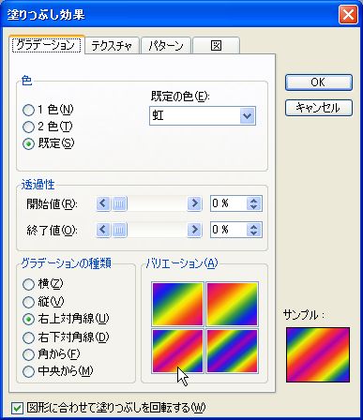Confirm with the OK button
This screenshot has height=420, width=363.
pyautogui.click(x=319, y=82)
